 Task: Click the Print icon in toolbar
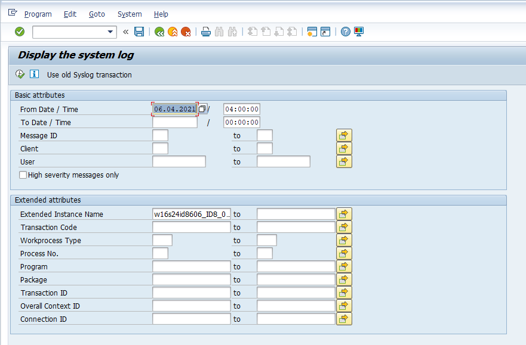[206, 32]
